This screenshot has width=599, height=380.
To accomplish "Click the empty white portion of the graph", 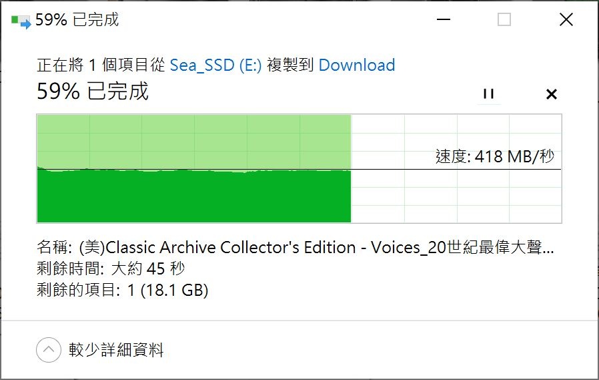I will point(456,195).
